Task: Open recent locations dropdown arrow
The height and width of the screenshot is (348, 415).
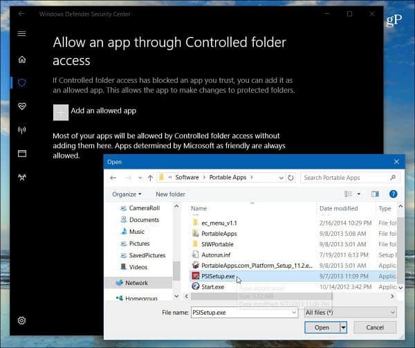Action: [x=140, y=178]
